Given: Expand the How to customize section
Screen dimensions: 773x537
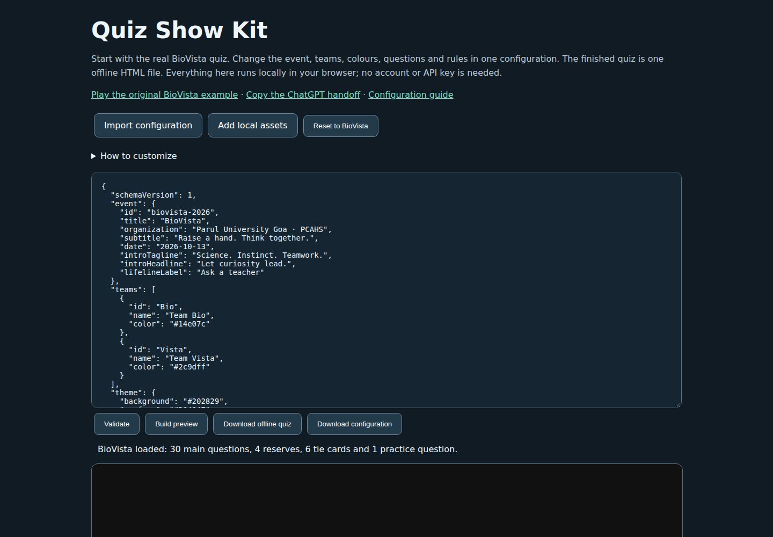Looking at the screenshot, I should (134, 156).
